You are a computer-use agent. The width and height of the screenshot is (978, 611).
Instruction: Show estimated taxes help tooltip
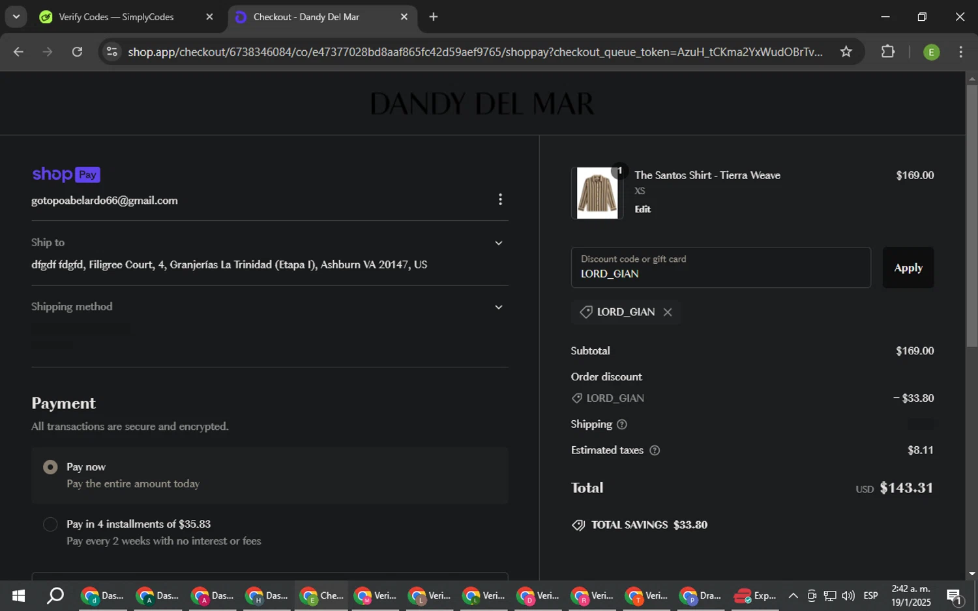coord(655,450)
